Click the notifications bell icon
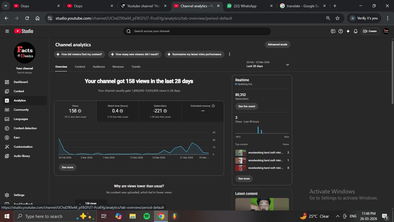Image resolution: width=394 pixels, height=222 pixels. (356, 31)
